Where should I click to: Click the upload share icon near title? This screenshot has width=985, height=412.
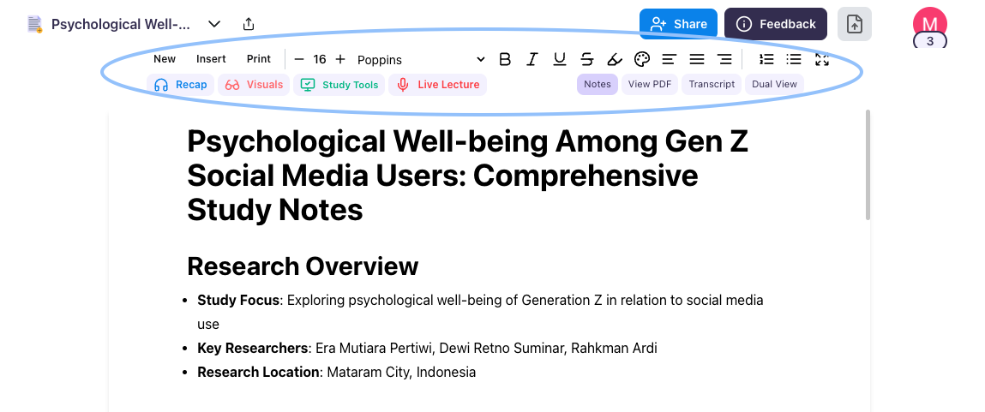[249, 24]
